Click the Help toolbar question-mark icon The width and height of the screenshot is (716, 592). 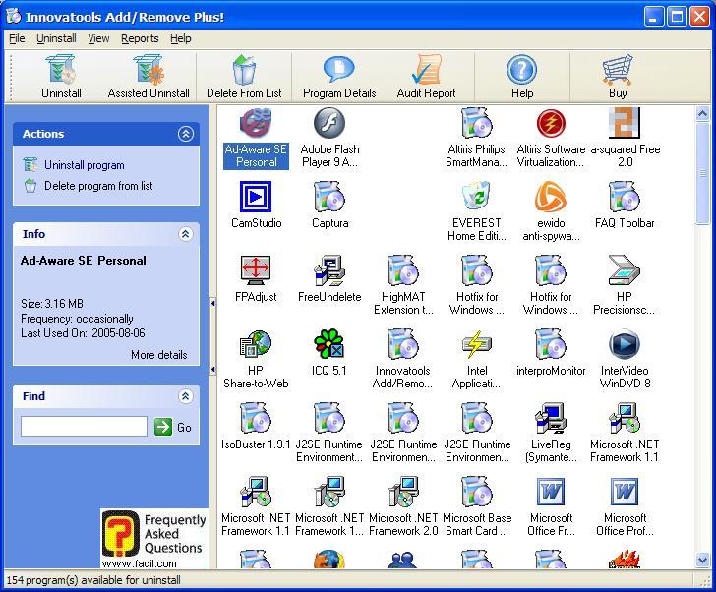click(x=521, y=70)
